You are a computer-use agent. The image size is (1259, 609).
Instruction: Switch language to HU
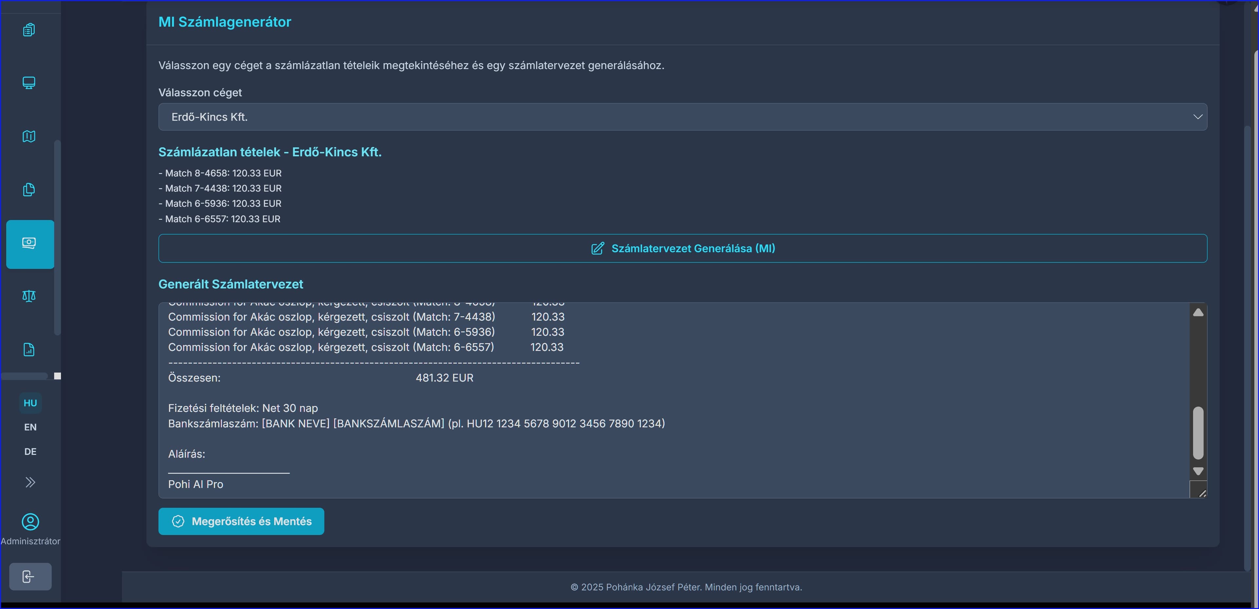pyautogui.click(x=30, y=403)
